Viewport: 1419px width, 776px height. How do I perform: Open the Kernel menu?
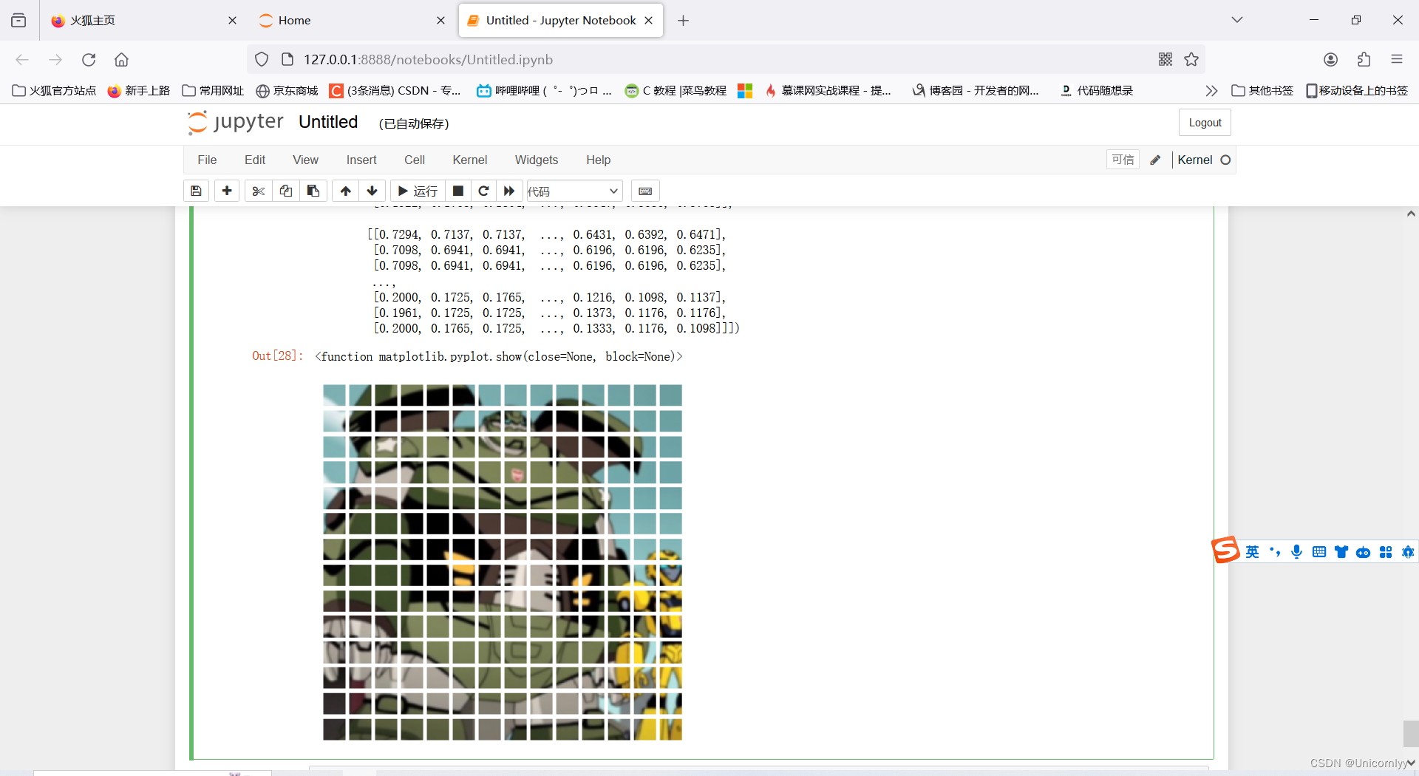[470, 160]
